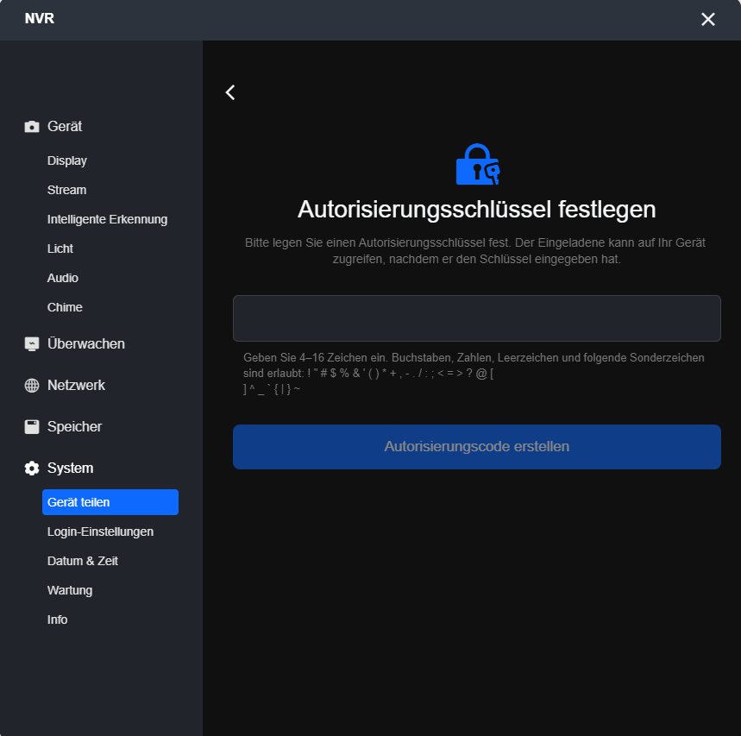This screenshot has width=741, height=736.
Task: Focus the authorization key input field
Action: tap(476, 318)
